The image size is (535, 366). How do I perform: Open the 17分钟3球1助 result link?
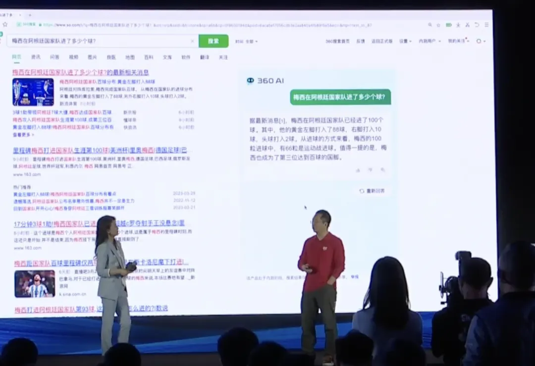(x=99, y=224)
